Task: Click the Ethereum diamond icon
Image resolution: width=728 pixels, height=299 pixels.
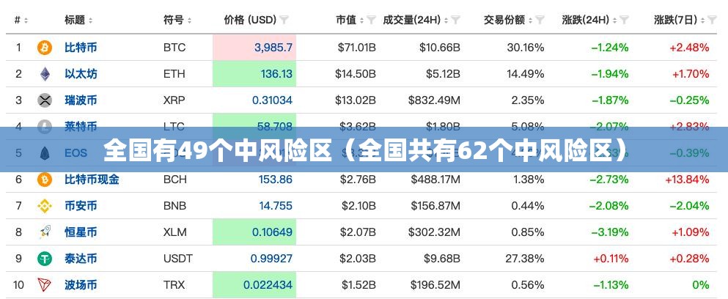Action: click(45, 74)
